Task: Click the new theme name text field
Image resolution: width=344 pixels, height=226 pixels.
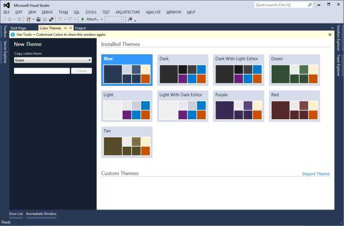Action: 42,71
